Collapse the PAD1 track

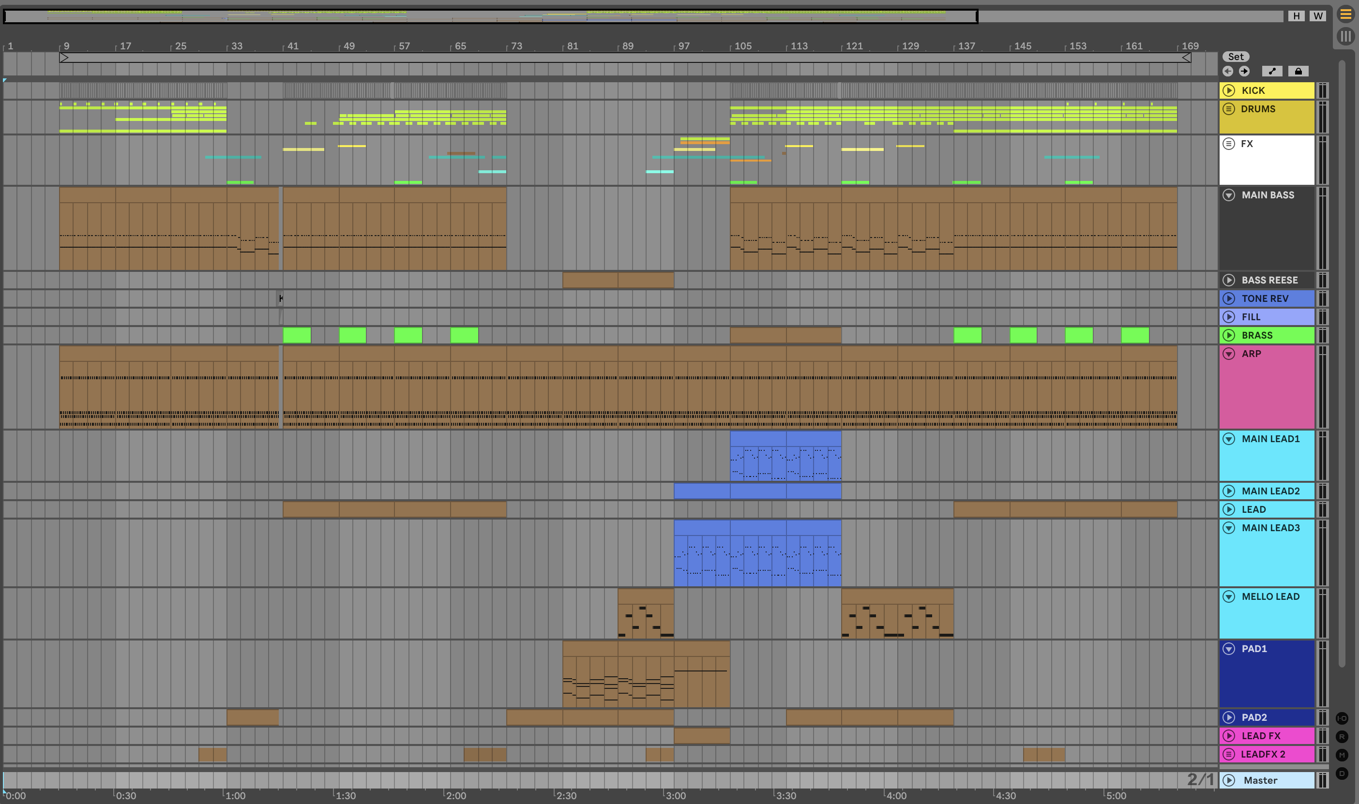pos(1229,649)
